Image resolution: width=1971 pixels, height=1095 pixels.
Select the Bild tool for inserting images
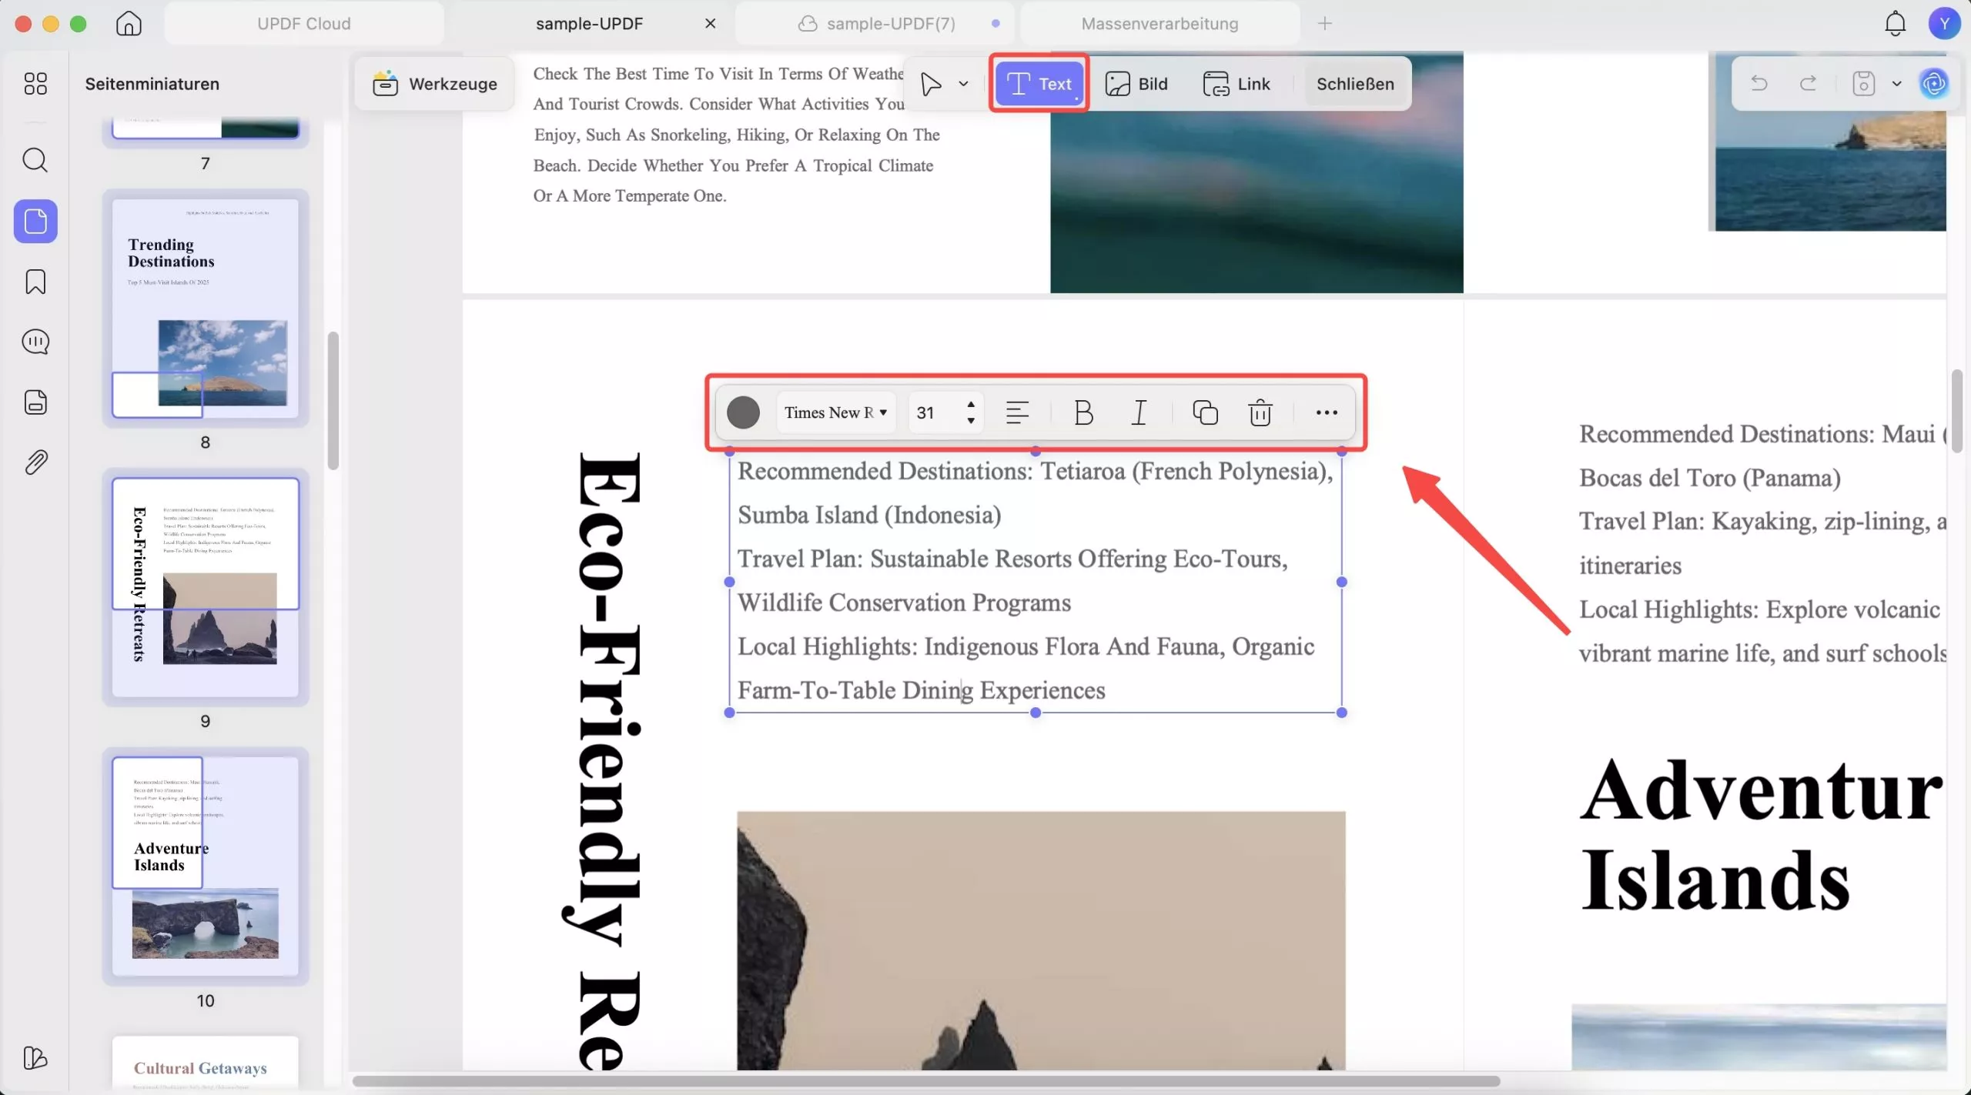[x=1137, y=84]
